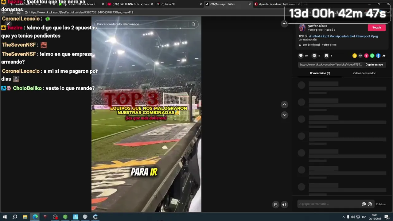Open the Windows Start menu

[x=5, y=217]
